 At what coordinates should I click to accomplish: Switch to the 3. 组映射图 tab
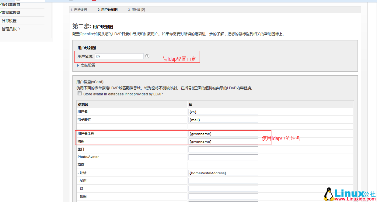click(136, 9)
